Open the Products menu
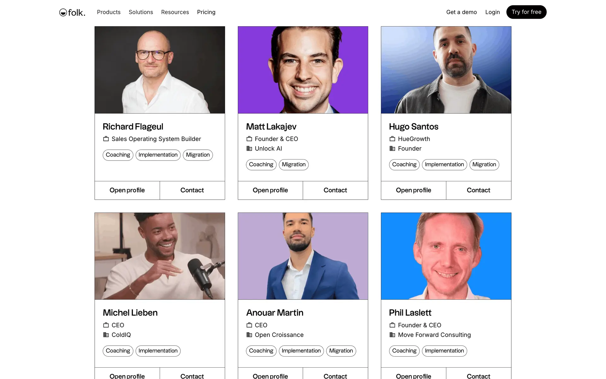 pos(109,12)
